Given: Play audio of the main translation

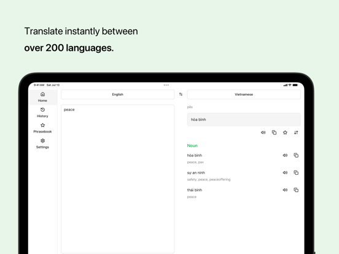Looking at the screenshot, I should [x=263, y=133].
